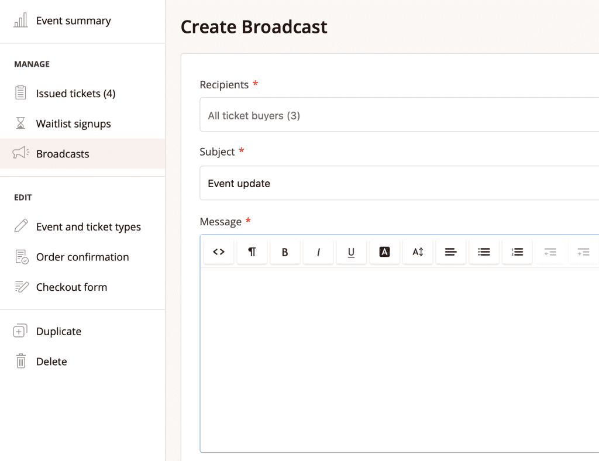Screen dimensions: 599x461
Task: Click the increase indent button
Action: (583, 252)
